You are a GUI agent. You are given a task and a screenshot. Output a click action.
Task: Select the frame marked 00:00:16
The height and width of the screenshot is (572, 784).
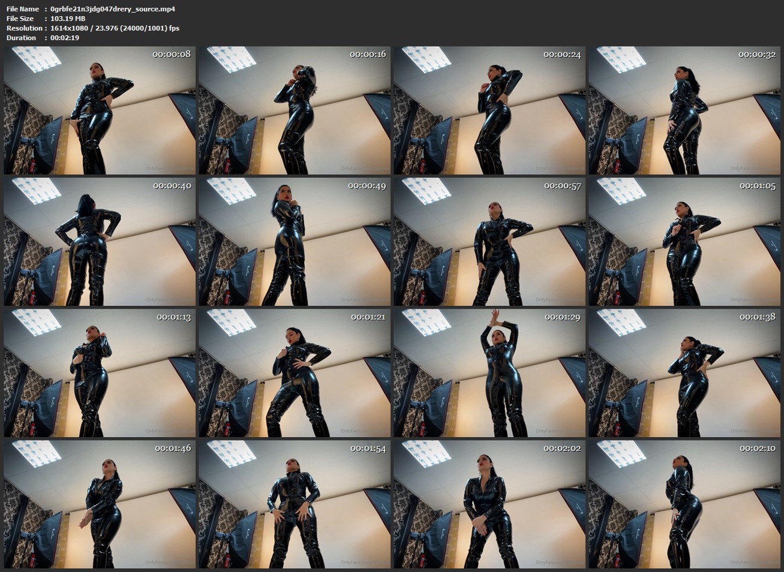(295, 110)
